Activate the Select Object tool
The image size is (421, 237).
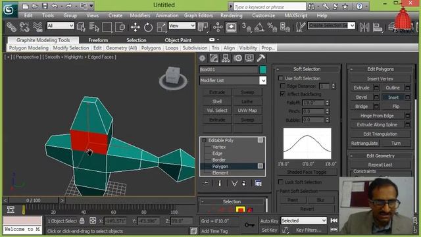(80, 27)
